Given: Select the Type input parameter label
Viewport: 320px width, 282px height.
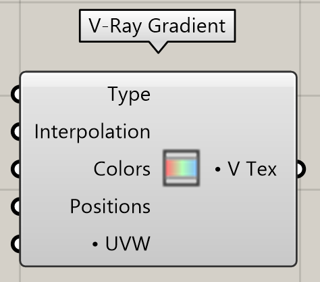Looking at the screenshot, I should click(129, 95).
